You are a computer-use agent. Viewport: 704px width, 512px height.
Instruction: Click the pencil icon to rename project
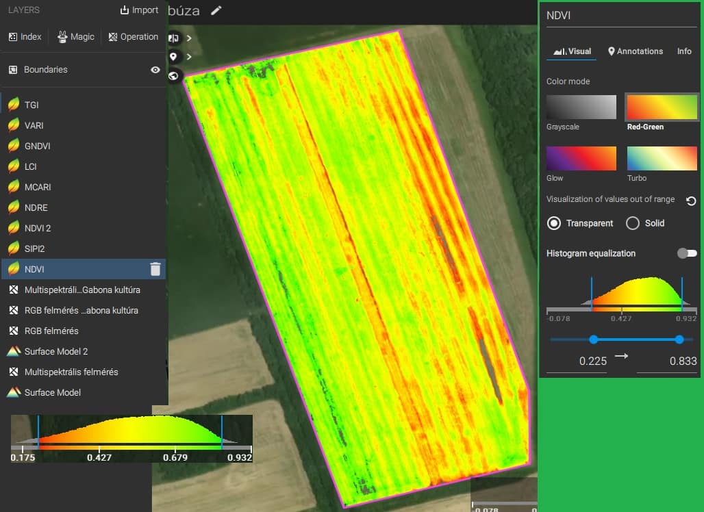tap(216, 10)
